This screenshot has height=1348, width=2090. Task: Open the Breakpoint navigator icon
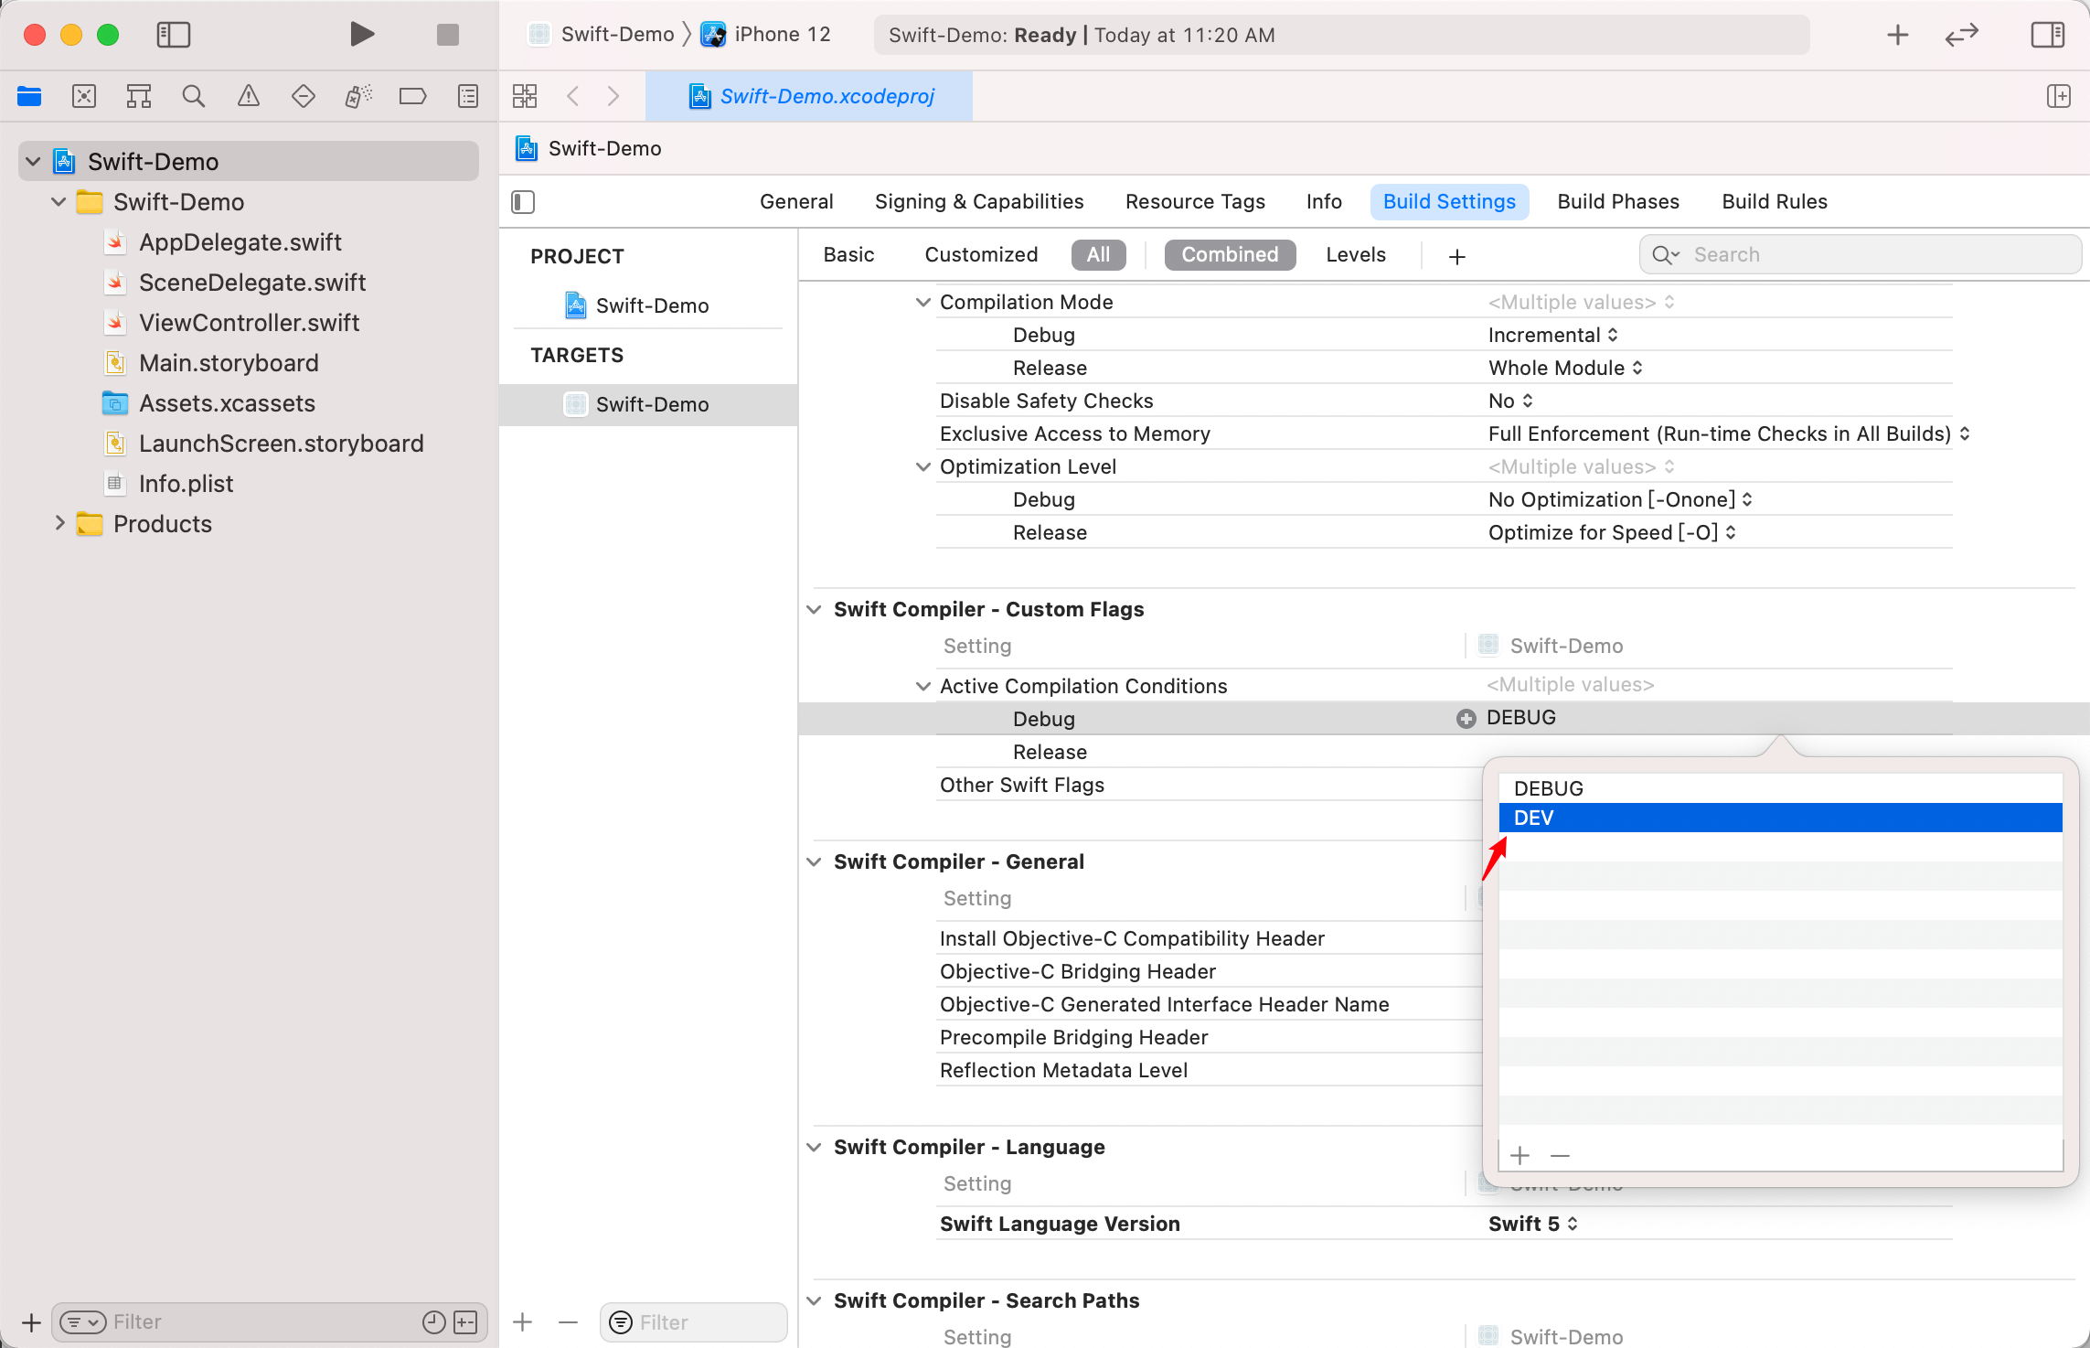click(x=412, y=96)
